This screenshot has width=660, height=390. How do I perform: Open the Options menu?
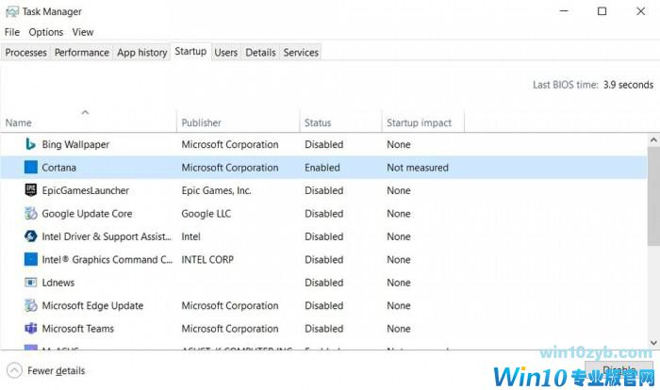tap(45, 32)
